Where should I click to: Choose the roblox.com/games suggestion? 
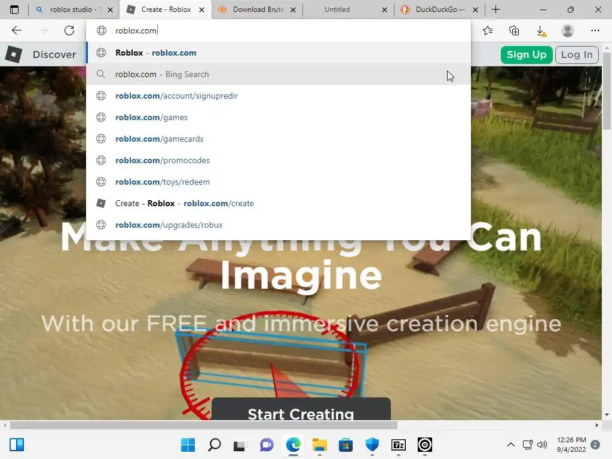pos(279,117)
